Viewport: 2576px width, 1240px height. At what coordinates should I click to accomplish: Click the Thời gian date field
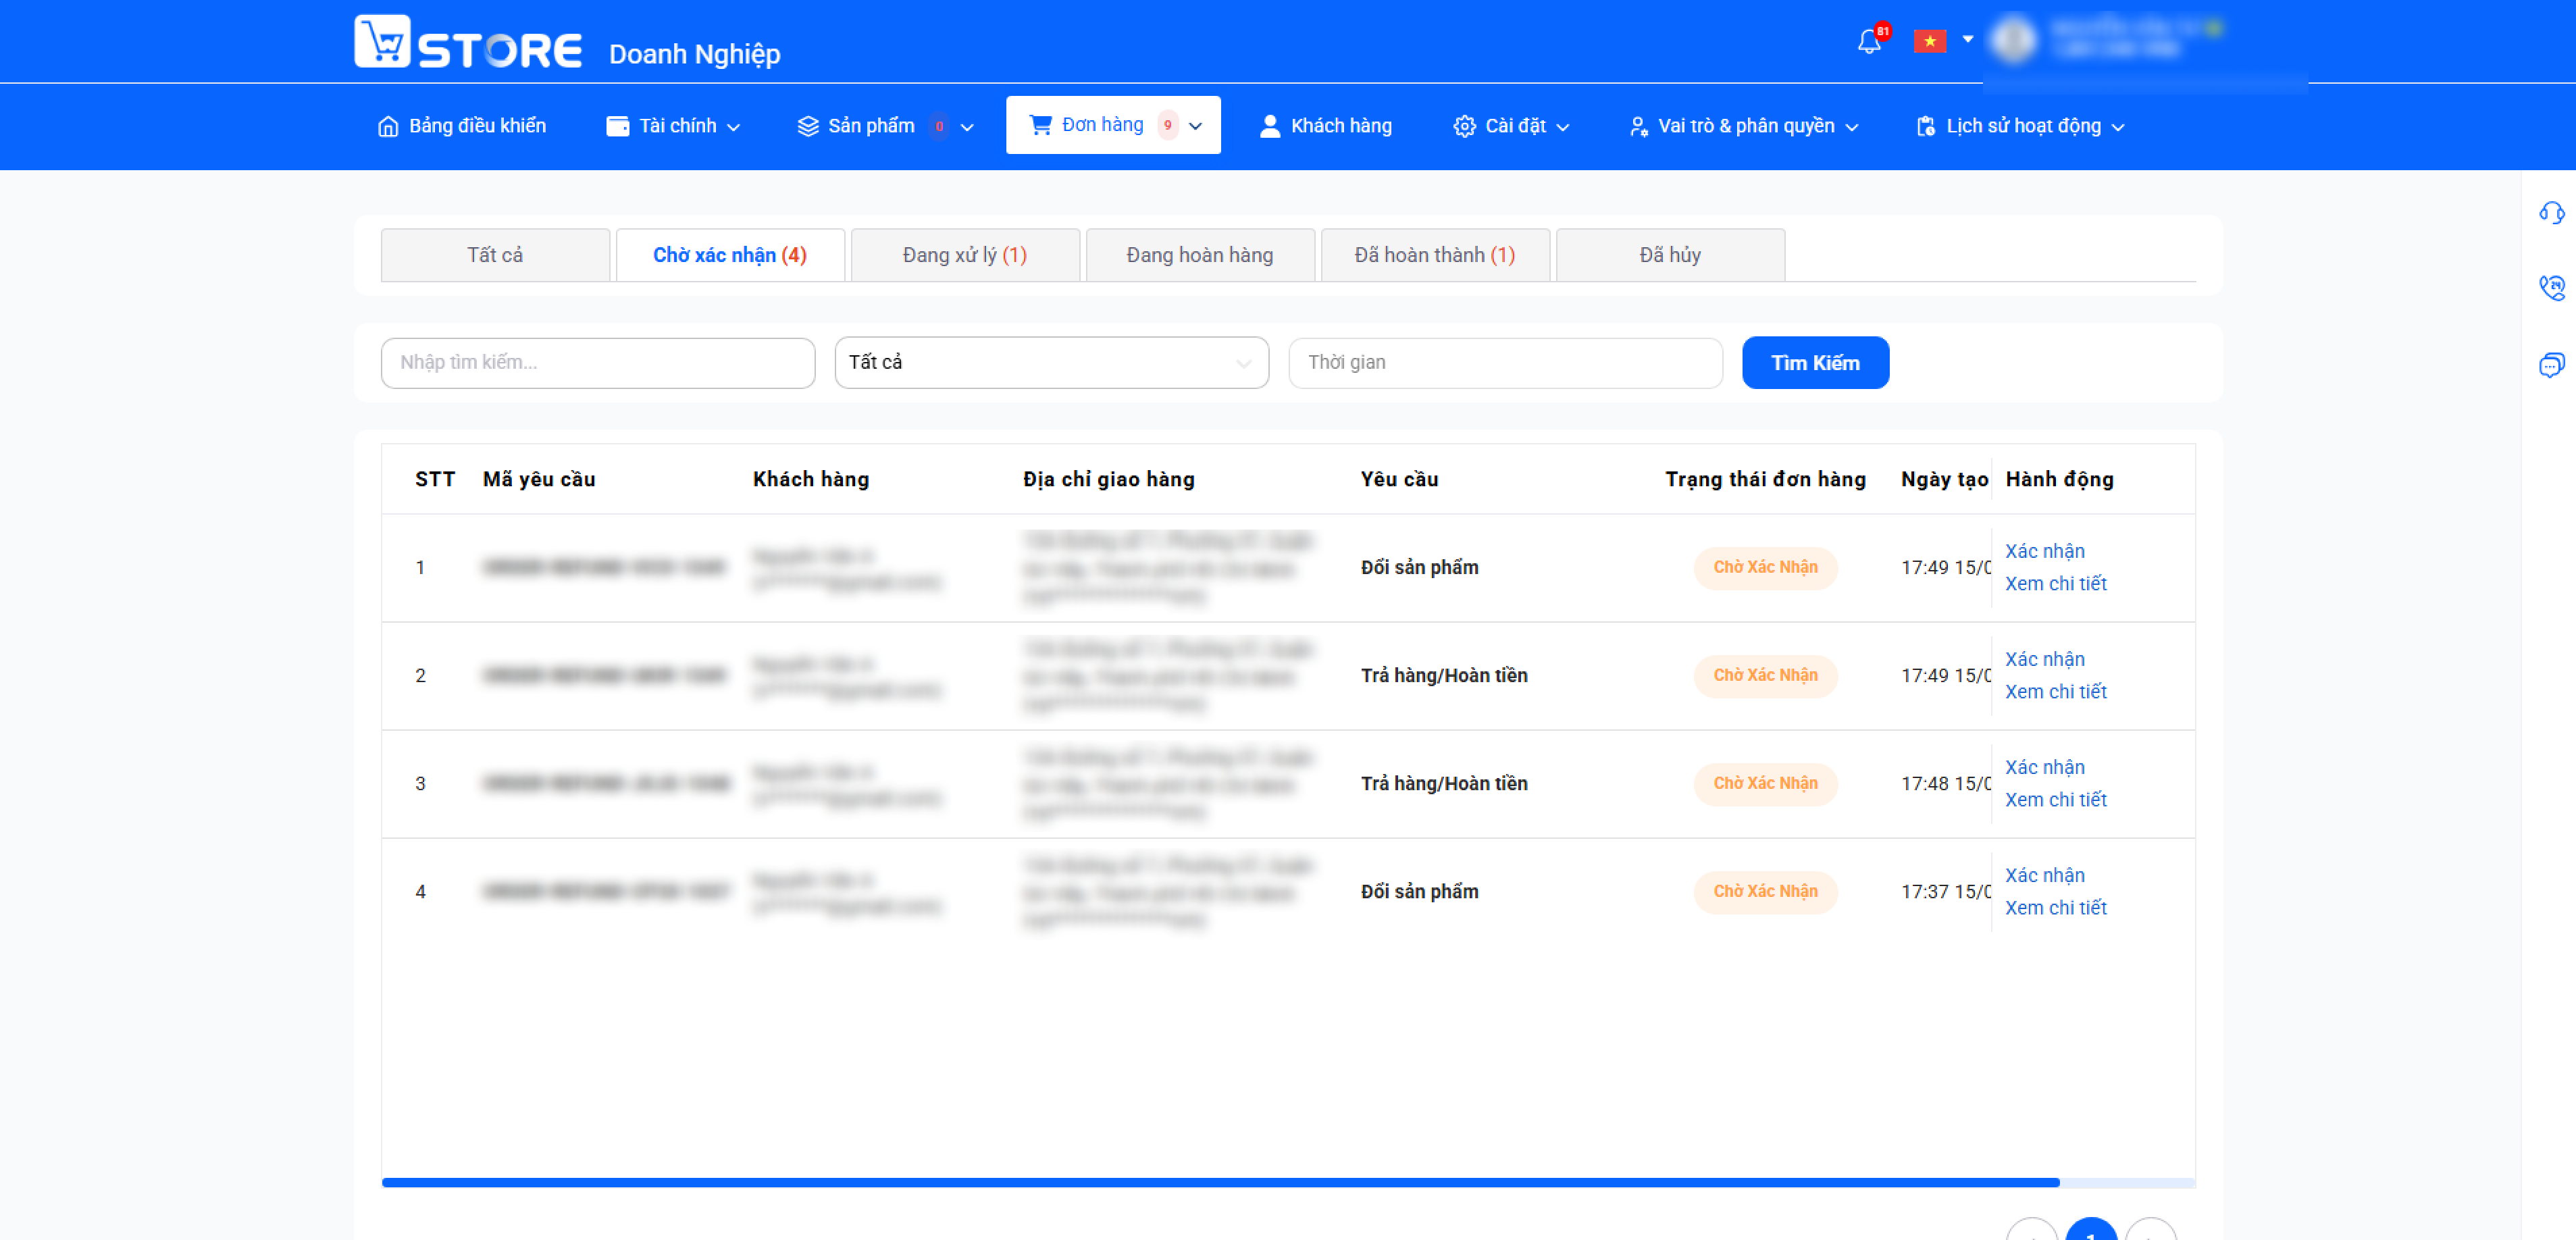point(1505,362)
